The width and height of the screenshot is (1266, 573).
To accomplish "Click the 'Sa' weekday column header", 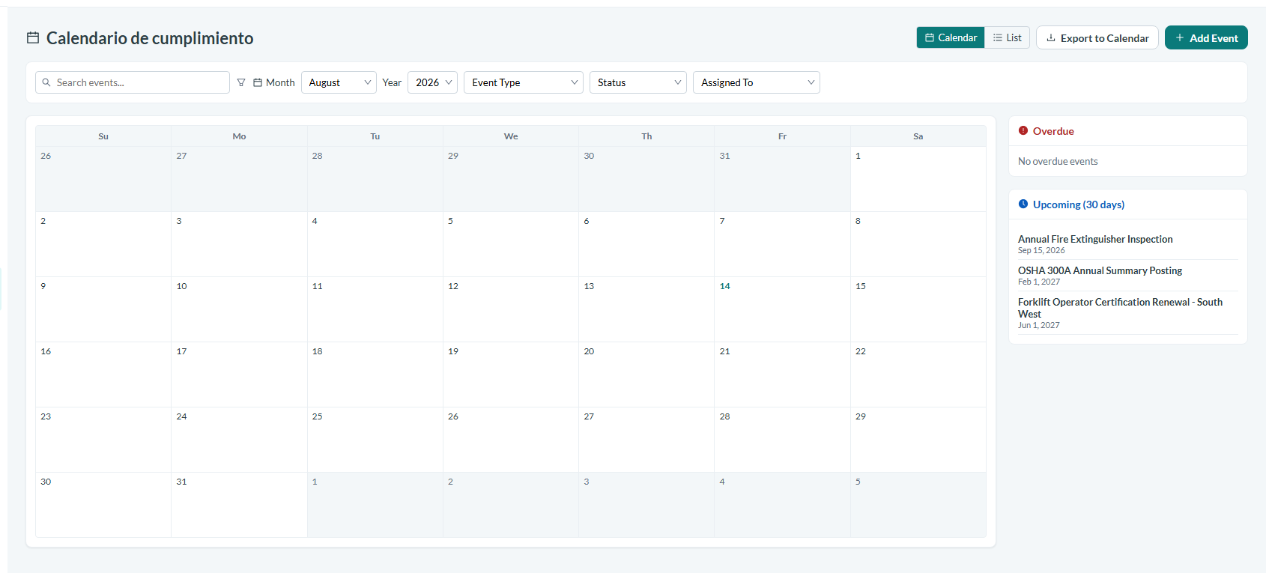I will [x=918, y=136].
